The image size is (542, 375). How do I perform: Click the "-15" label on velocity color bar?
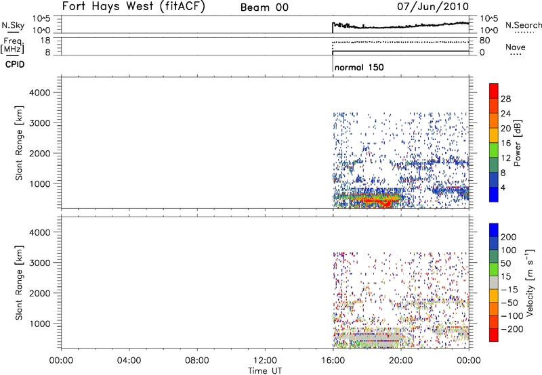coord(509,290)
